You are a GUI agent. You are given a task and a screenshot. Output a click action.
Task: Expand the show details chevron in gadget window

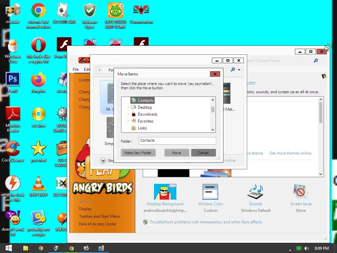[x=103, y=160]
